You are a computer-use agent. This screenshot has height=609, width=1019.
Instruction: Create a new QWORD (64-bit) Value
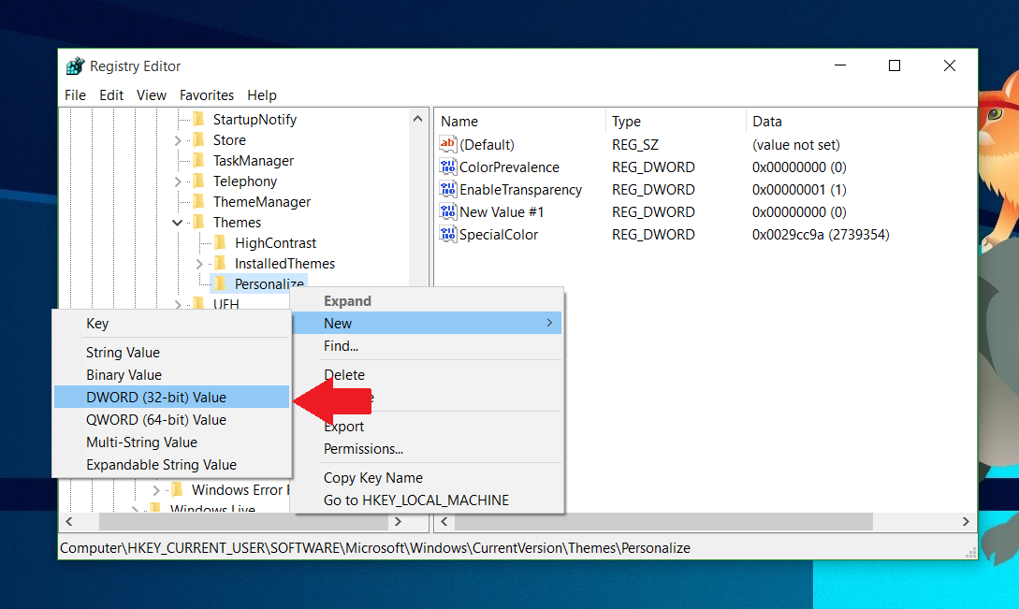(x=171, y=420)
